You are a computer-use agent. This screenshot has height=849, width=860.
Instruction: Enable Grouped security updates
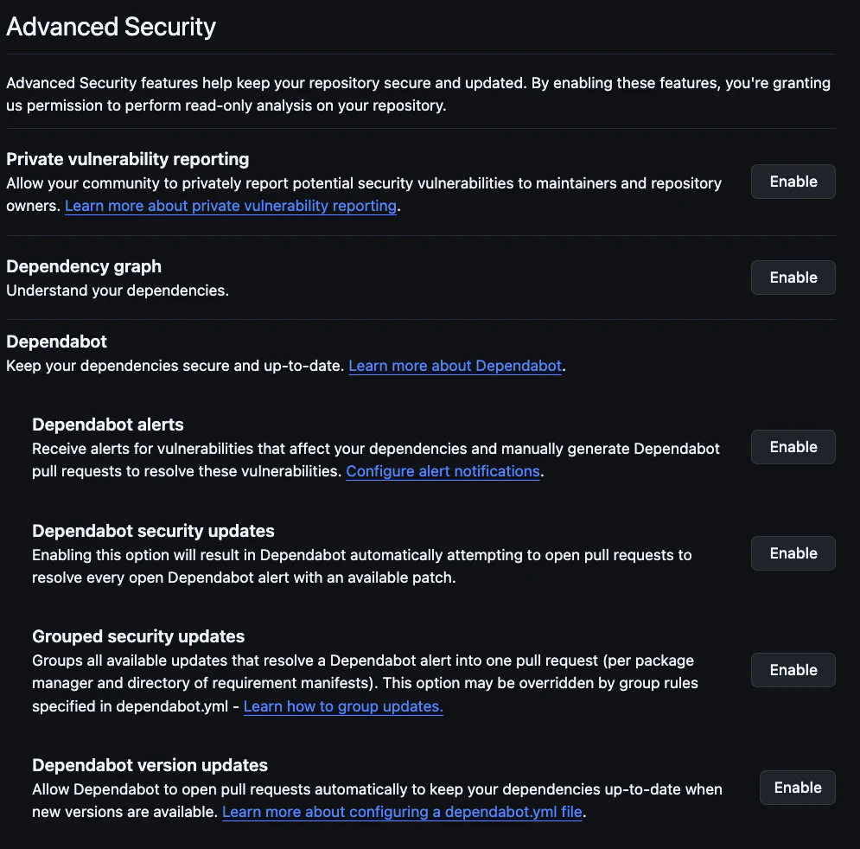[793, 670]
